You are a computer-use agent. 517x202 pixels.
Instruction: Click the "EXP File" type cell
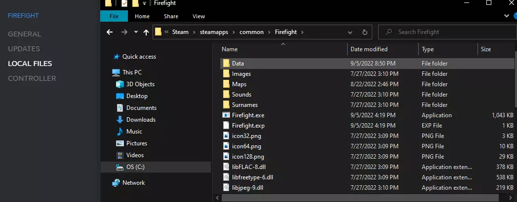(432, 126)
